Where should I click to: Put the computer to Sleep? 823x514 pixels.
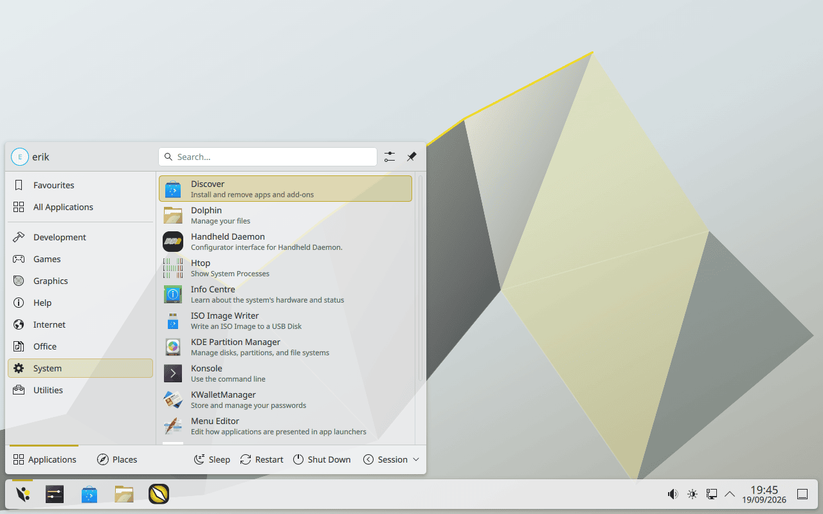click(x=212, y=459)
